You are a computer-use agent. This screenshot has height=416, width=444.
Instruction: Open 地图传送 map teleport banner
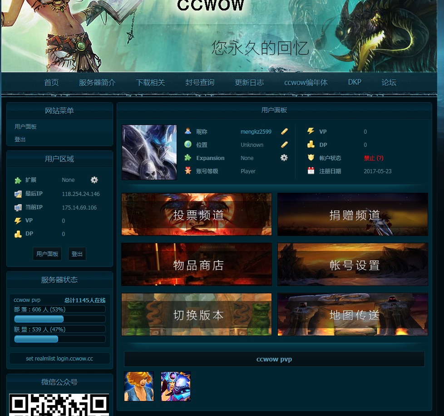(353, 315)
